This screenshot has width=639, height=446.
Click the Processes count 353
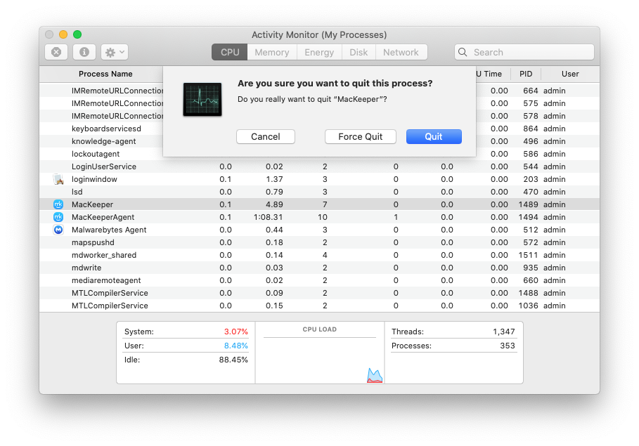(x=508, y=346)
